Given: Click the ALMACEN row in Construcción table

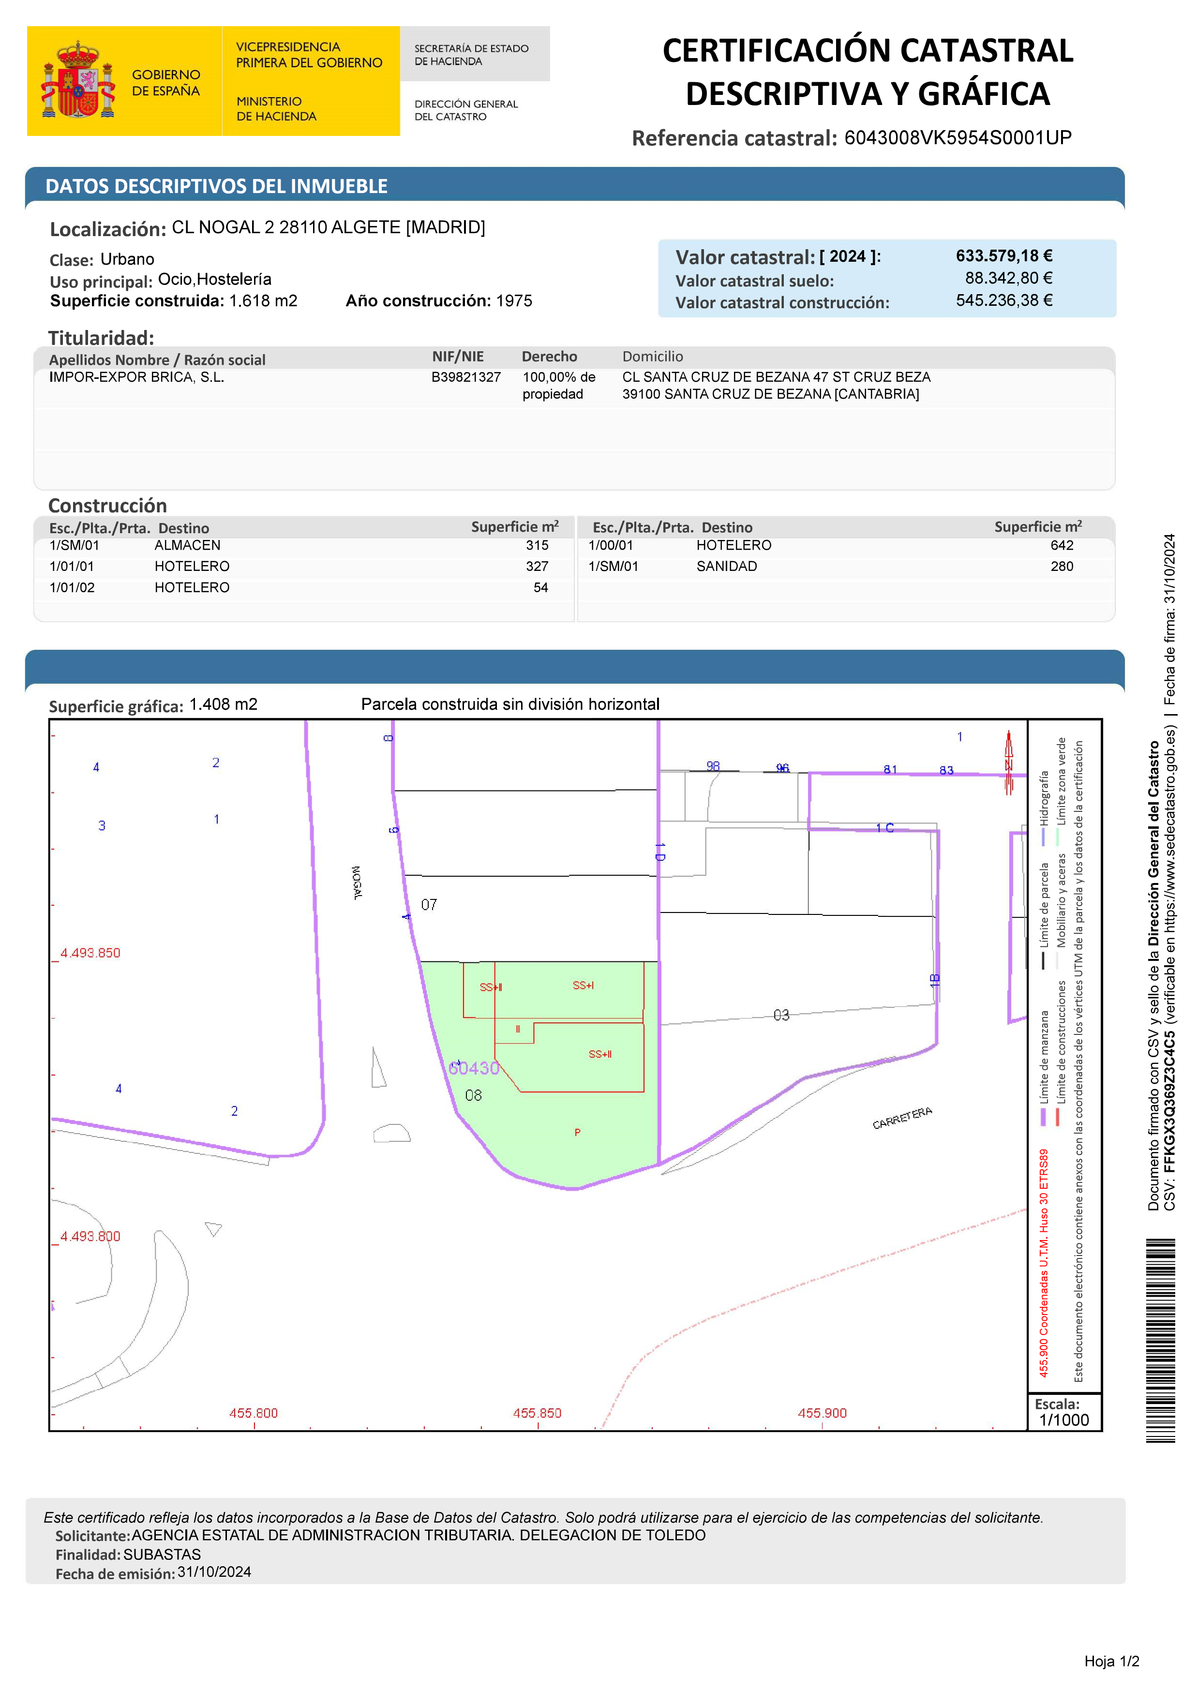Looking at the screenshot, I should point(187,545).
